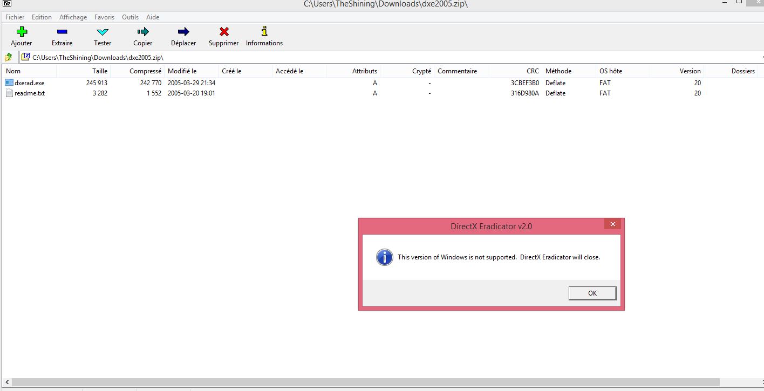Sort by the OS hôte column header

point(623,71)
